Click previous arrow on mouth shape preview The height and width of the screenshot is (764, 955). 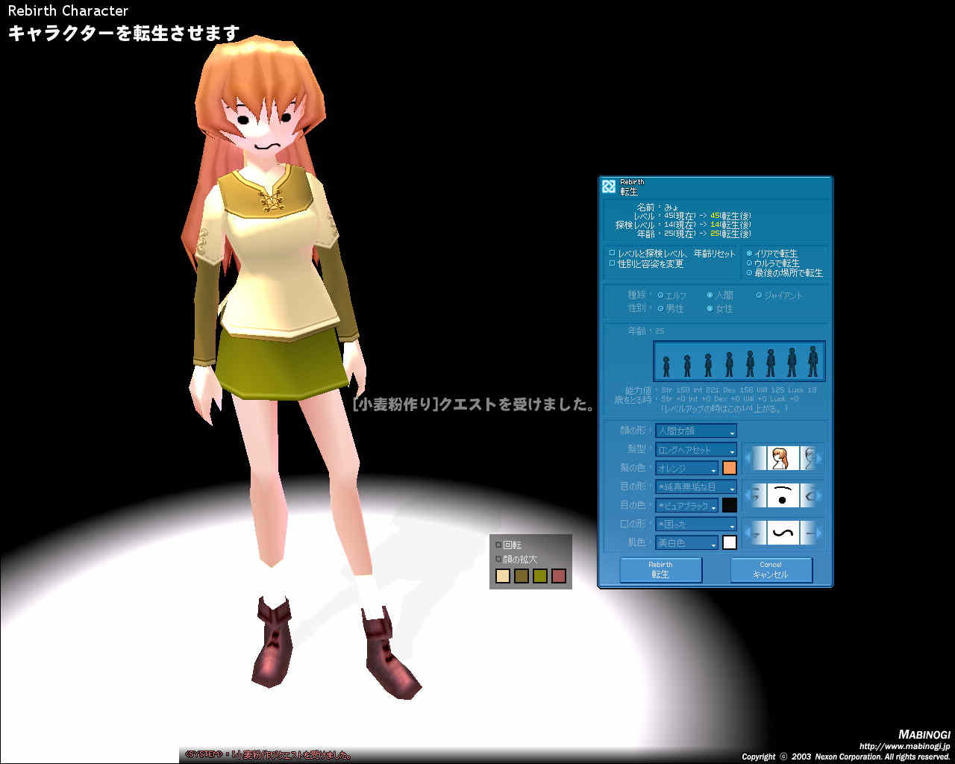point(749,533)
